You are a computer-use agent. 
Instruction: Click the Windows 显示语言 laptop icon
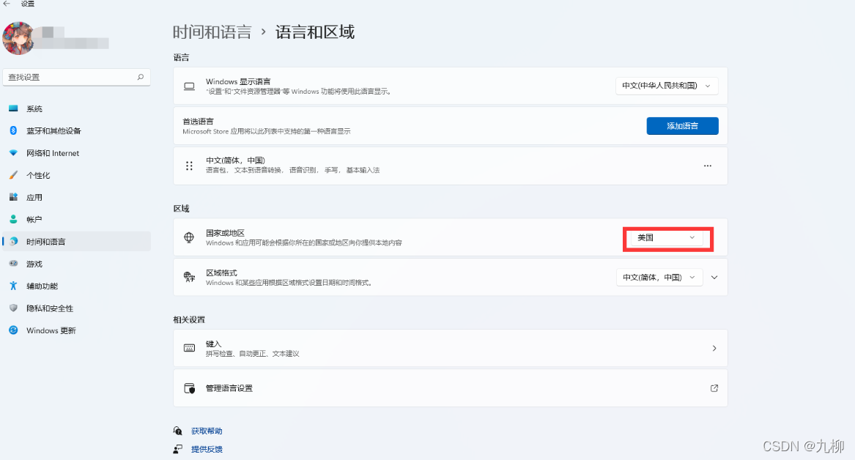coord(189,86)
